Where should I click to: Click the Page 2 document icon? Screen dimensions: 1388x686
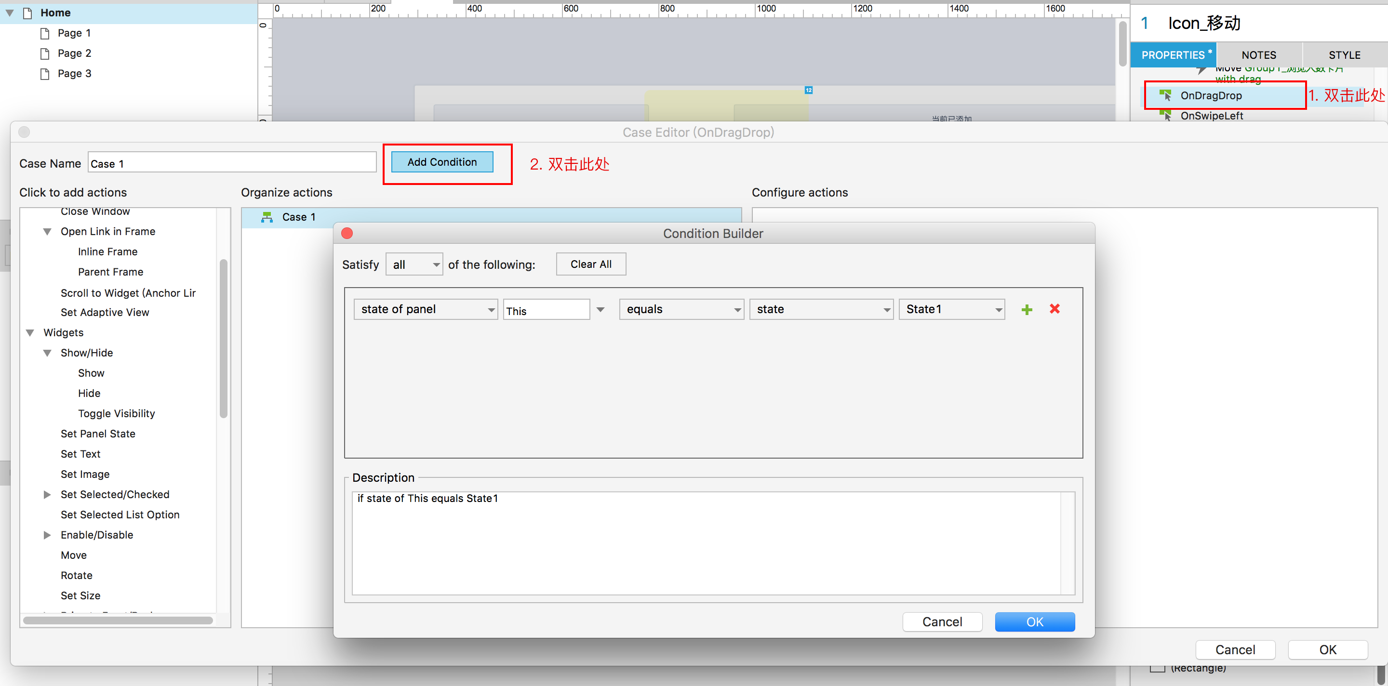(45, 53)
